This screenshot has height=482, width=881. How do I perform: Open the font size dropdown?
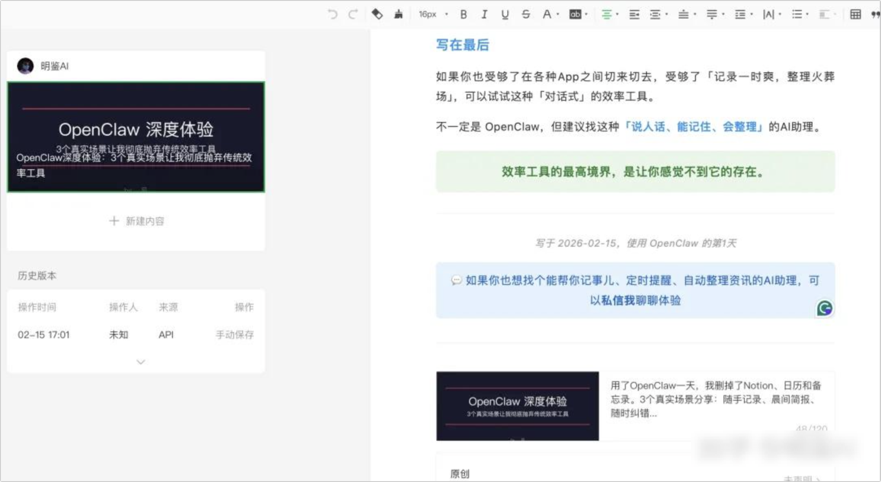pos(427,14)
